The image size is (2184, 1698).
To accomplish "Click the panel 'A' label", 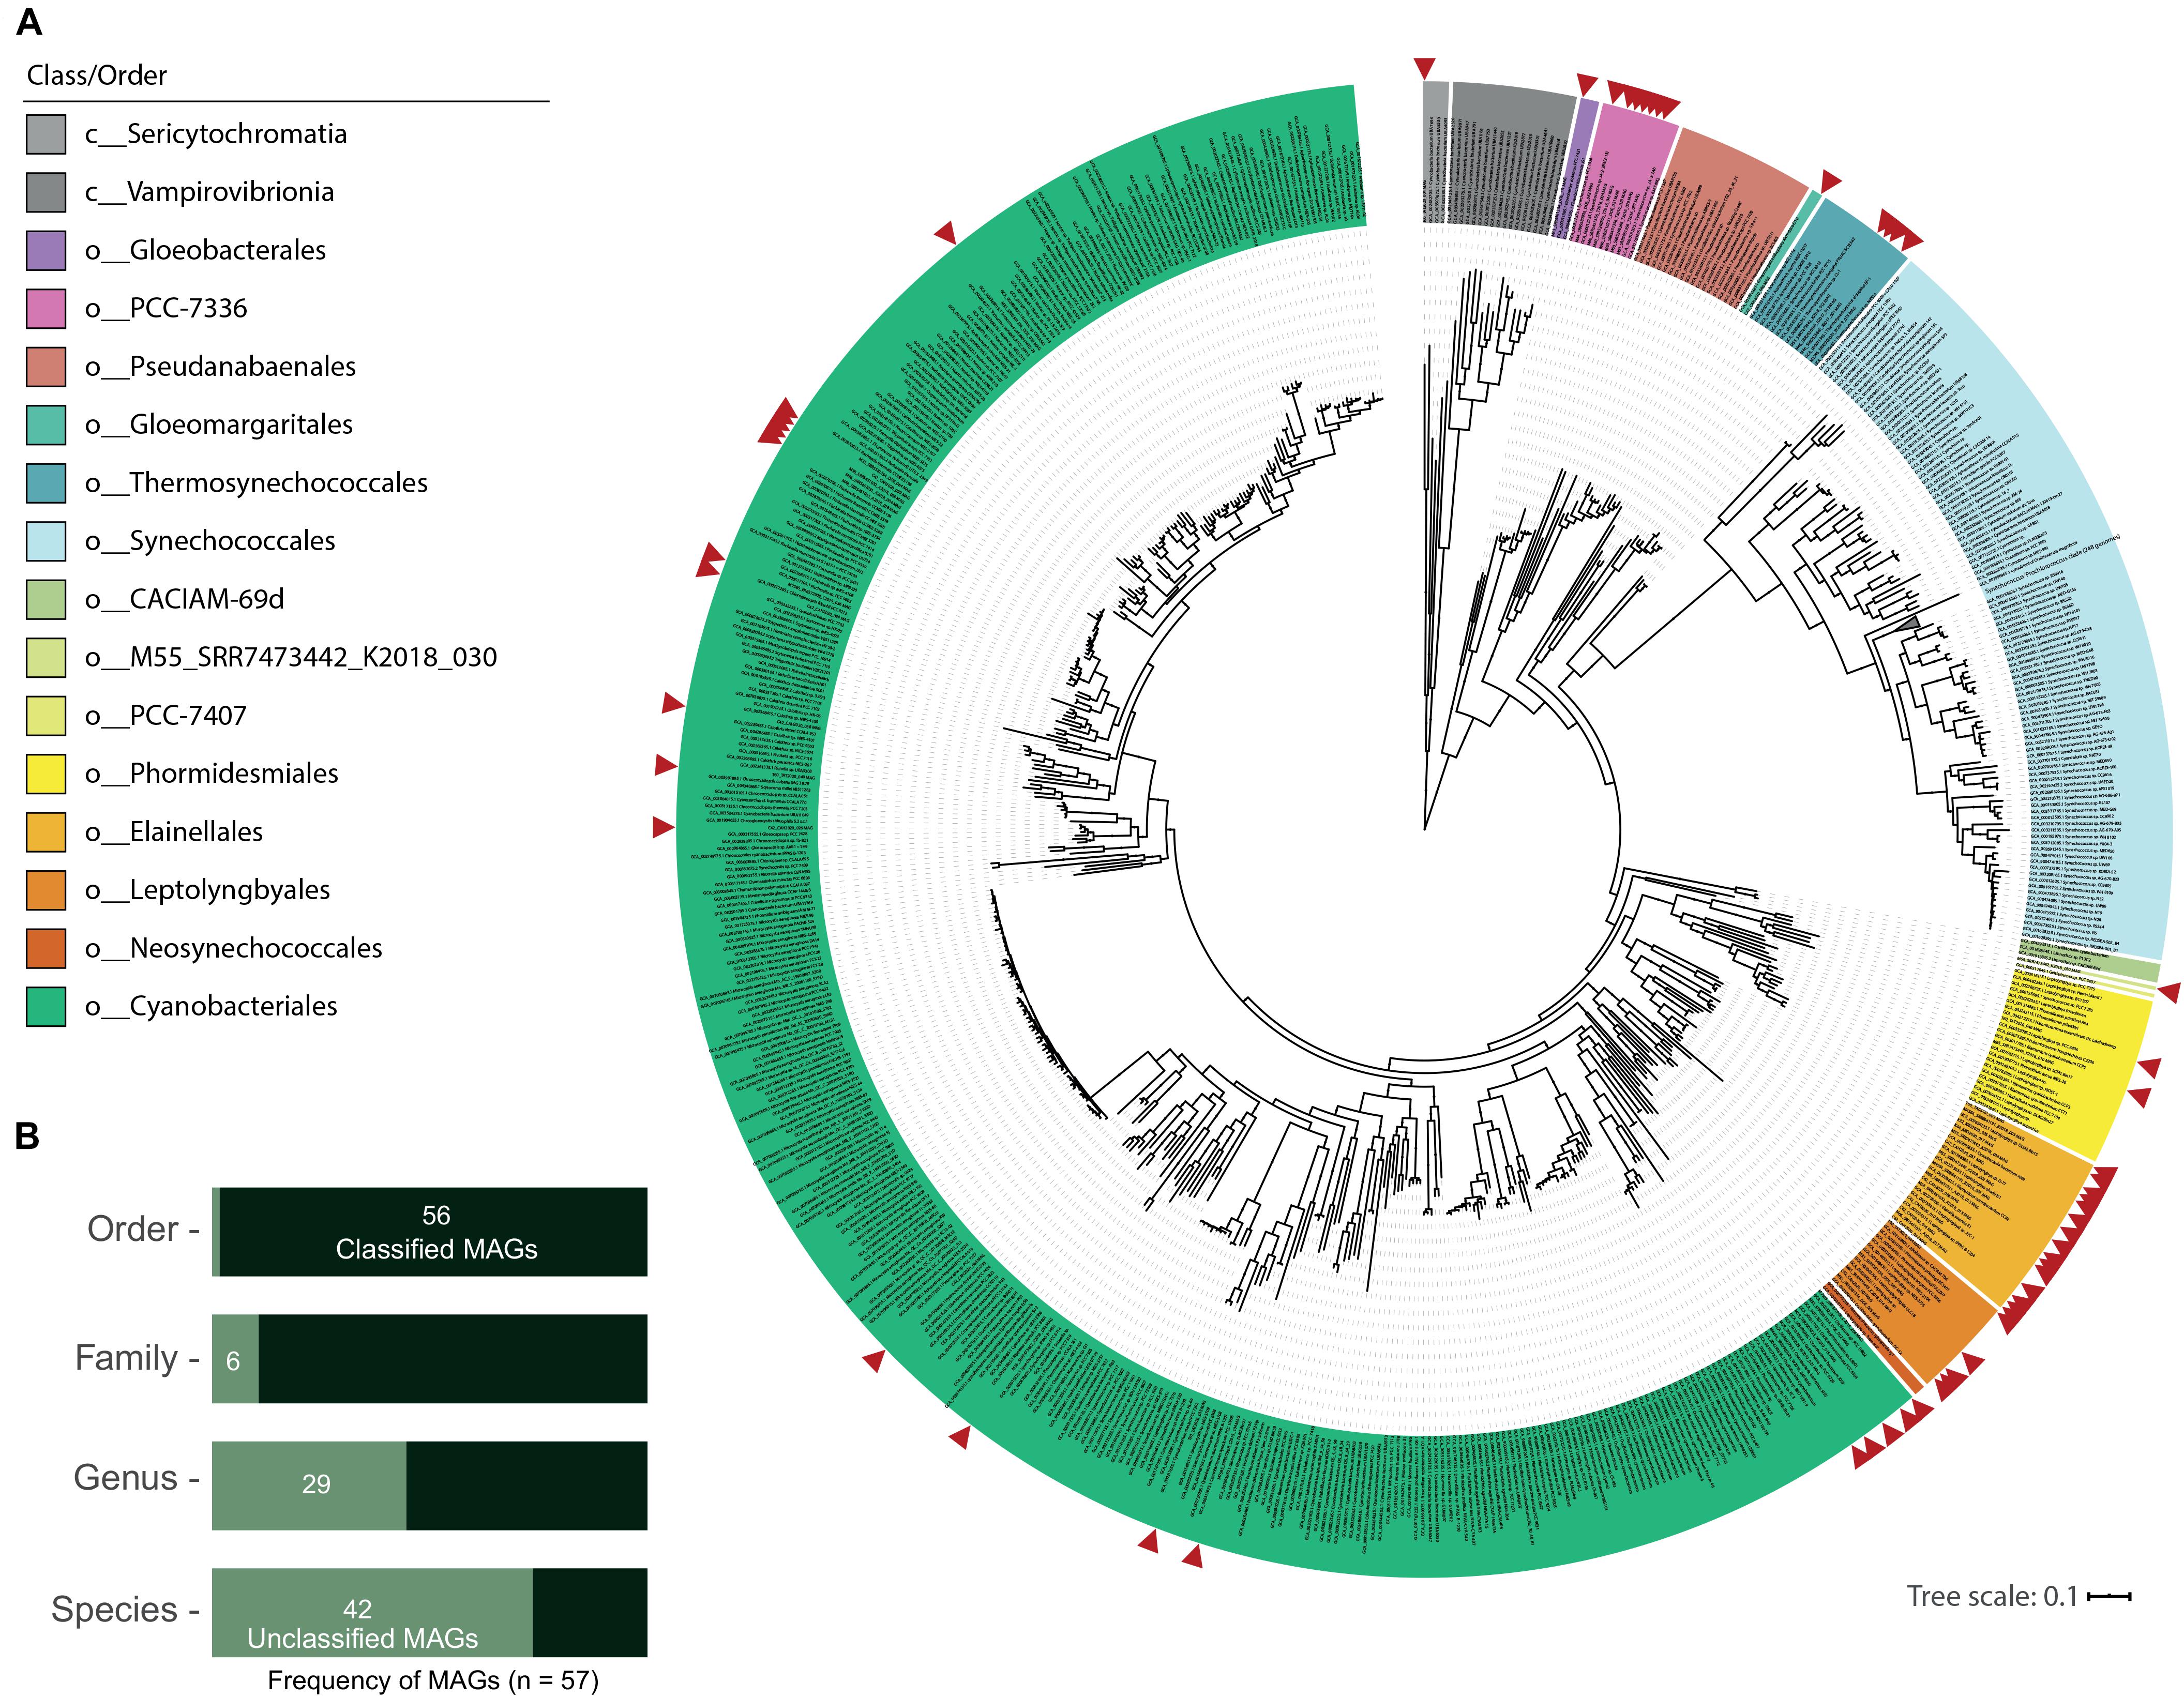I will pos(29,22).
